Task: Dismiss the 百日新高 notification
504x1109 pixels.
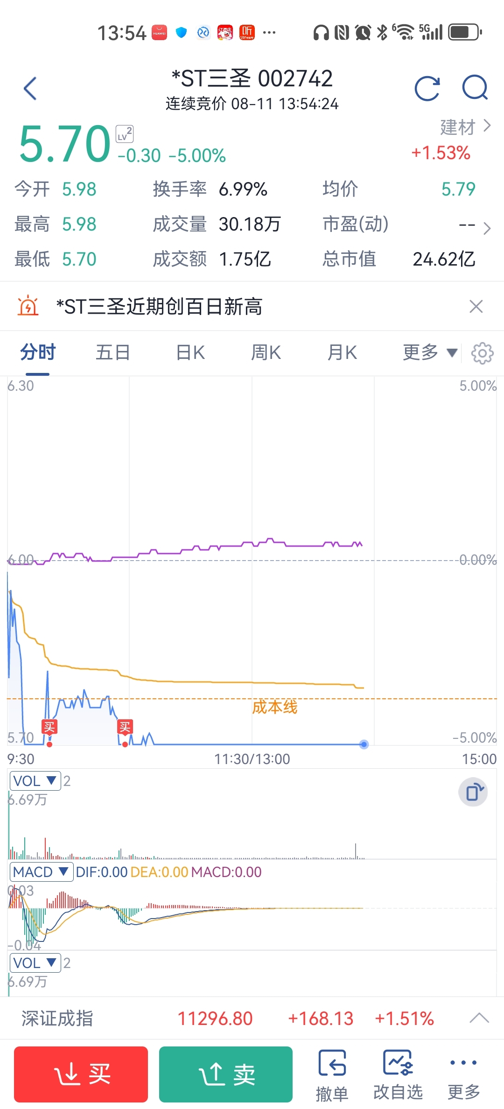Action: point(476,307)
